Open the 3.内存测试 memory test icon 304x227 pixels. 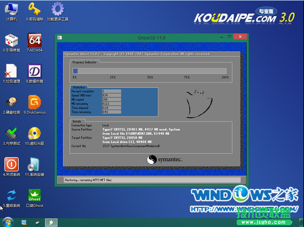coord(12,133)
